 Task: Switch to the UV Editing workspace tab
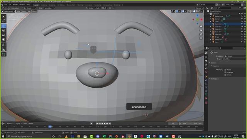point(61,5)
